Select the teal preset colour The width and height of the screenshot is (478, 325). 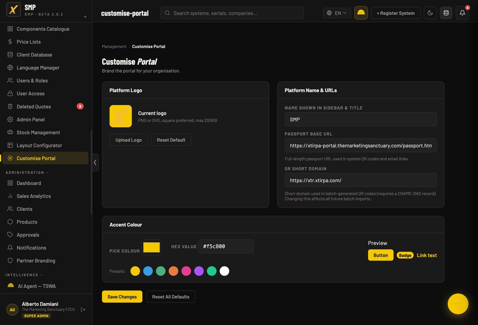212,271
